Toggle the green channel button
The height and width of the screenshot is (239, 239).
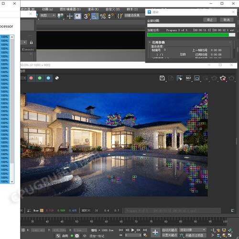pyautogui.click(x=40, y=78)
